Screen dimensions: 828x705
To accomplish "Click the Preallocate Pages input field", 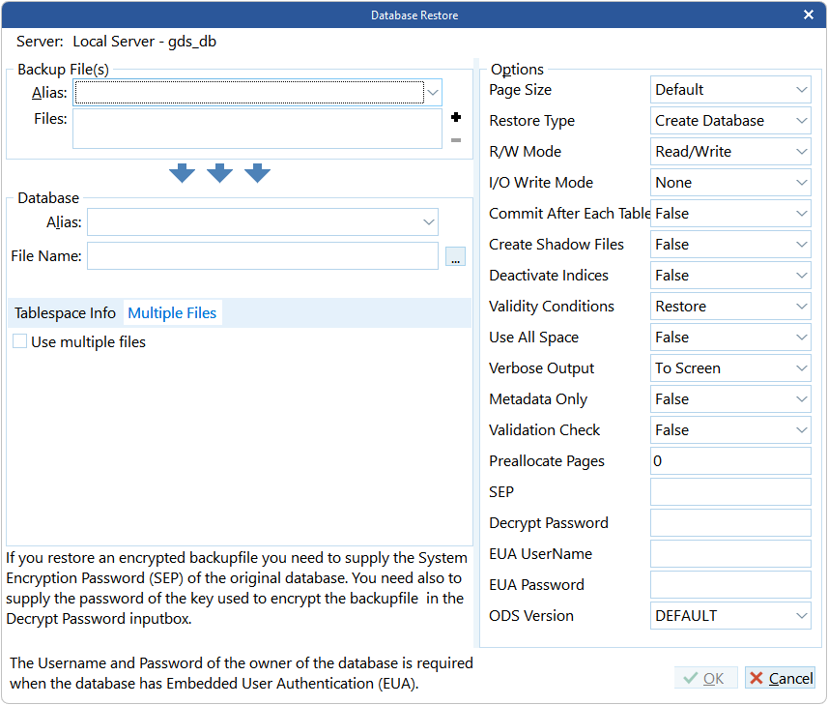I will [729, 460].
